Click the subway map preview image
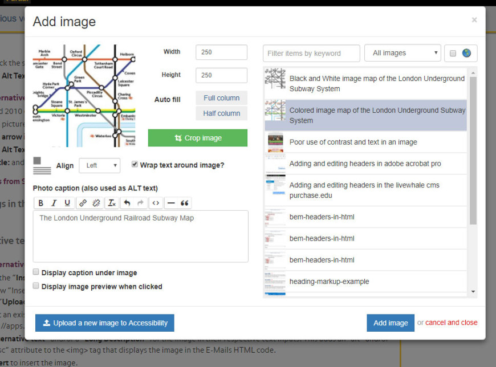This screenshot has width=496, height=367. point(84,96)
